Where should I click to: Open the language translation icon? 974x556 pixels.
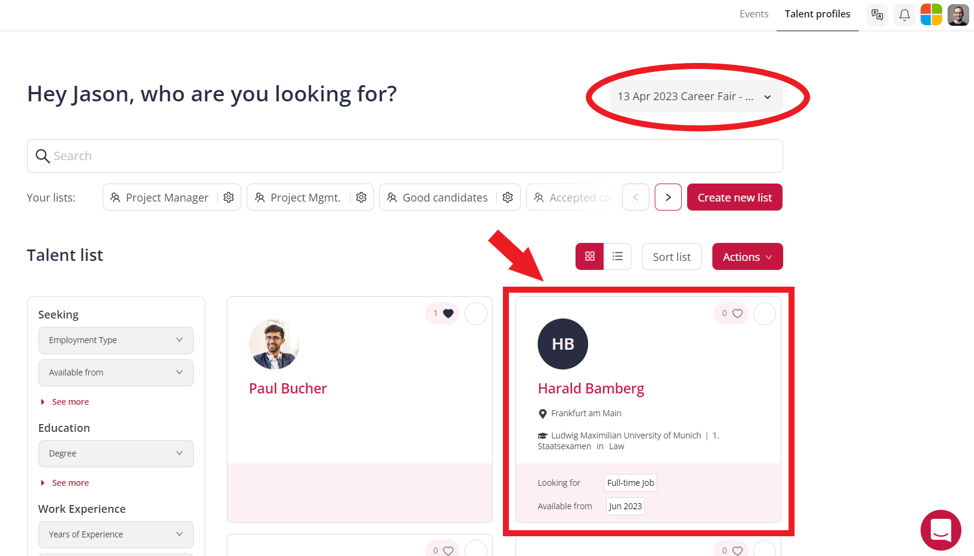[x=877, y=14]
